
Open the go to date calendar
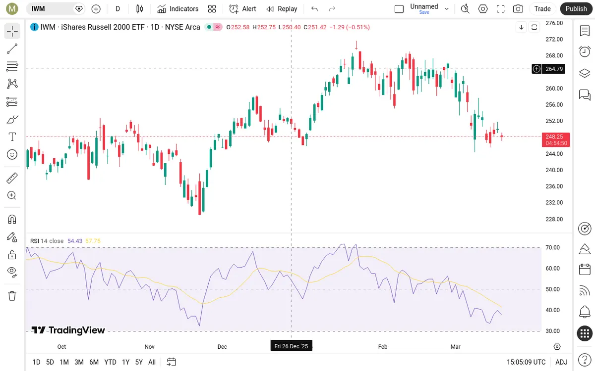pos(172,362)
